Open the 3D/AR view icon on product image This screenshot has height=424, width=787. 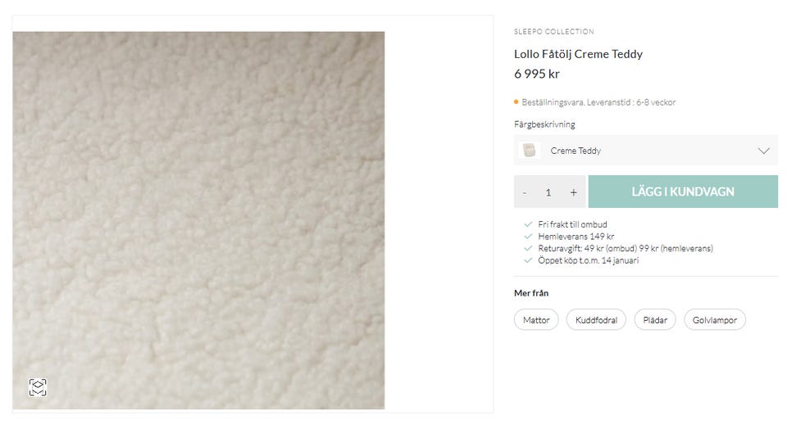point(38,387)
